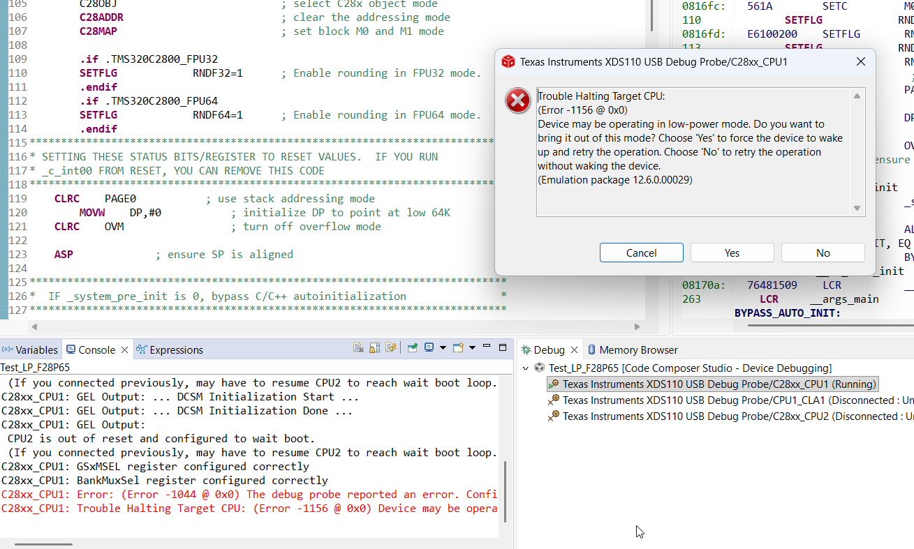Click 'CLRC PAGE0' on code line 119

click(95, 199)
